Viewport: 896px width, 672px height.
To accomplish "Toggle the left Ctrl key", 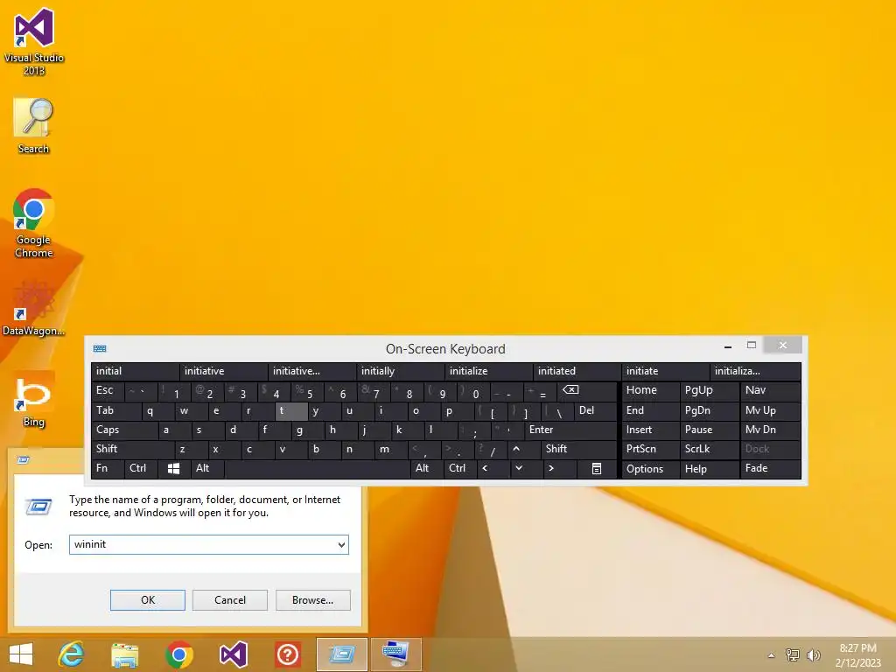I will pyautogui.click(x=141, y=469).
